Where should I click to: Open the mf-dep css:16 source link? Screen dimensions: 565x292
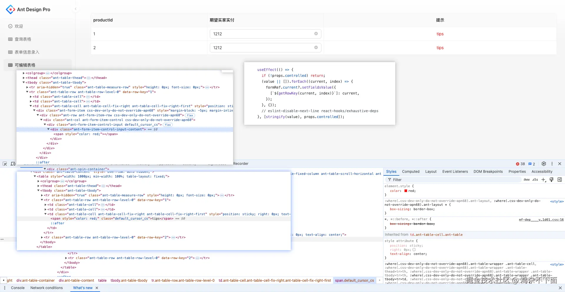pyautogui.click(x=541, y=220)
